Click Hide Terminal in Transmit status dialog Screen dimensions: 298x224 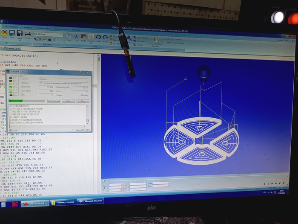[54, 101]
